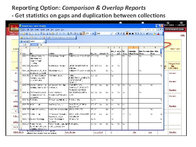Toggle Align Right button in Excel
The height and width of the screenshot is (147, 196).
tap(133, 33)
